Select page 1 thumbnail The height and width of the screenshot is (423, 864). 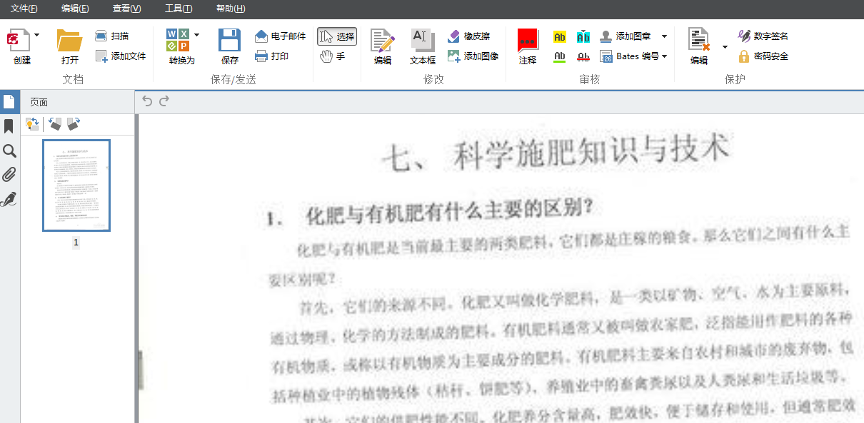click(76, 186)
